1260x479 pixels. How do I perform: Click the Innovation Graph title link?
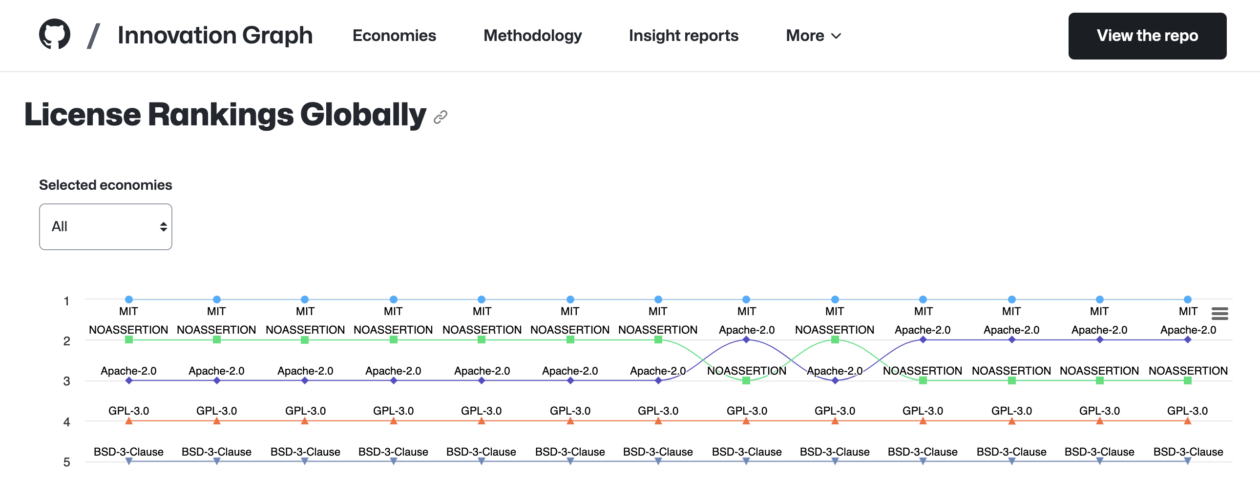point(215,36)
